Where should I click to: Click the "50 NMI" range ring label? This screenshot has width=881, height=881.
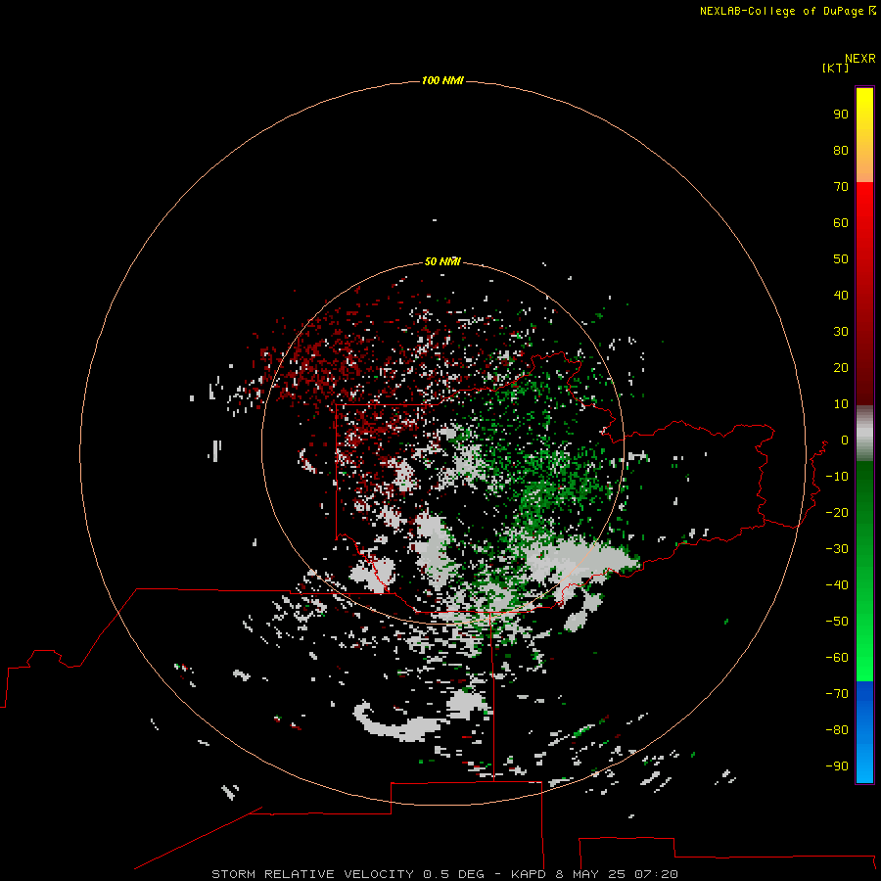(x=442, y=261)
